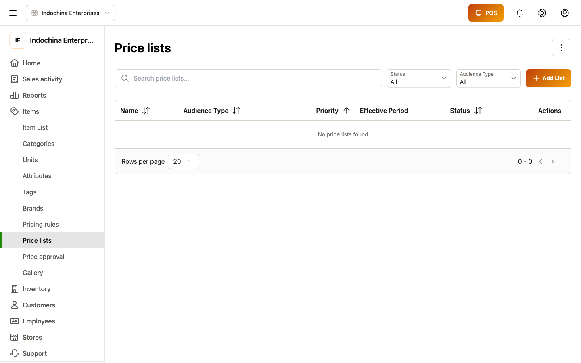581x363 pixels.
Task: Go to previous page of results
Action: point(541,161)
